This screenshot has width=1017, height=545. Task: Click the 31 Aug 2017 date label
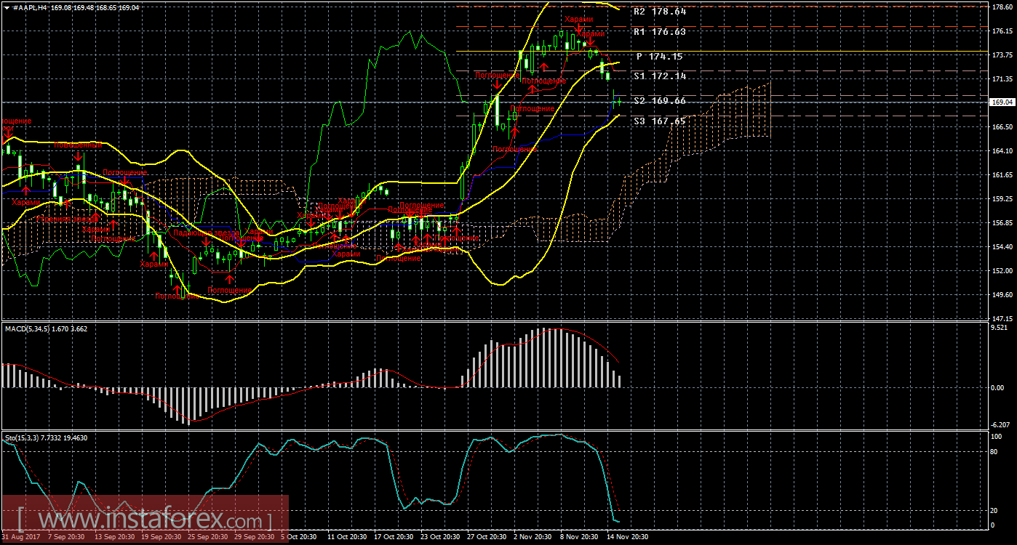(20, 537)
